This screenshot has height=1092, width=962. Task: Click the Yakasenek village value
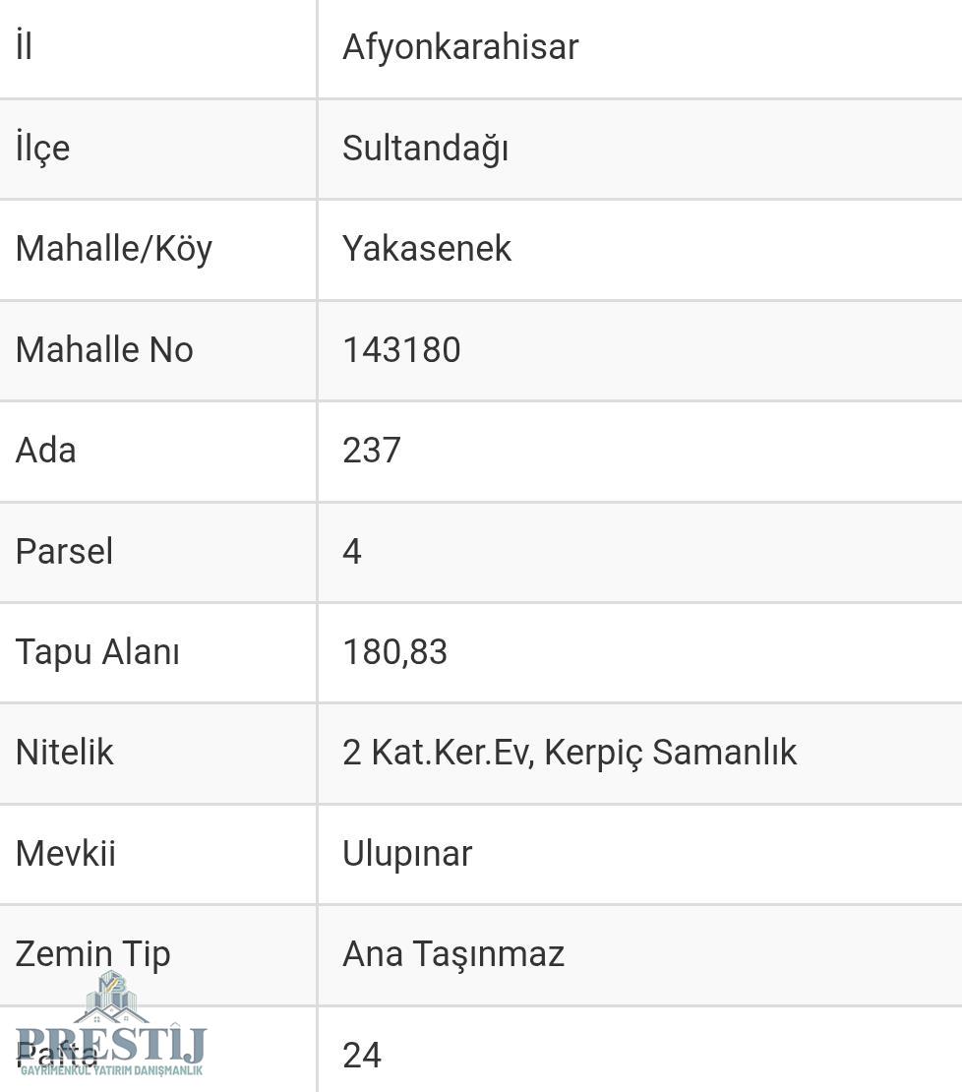tap(427, 249)
